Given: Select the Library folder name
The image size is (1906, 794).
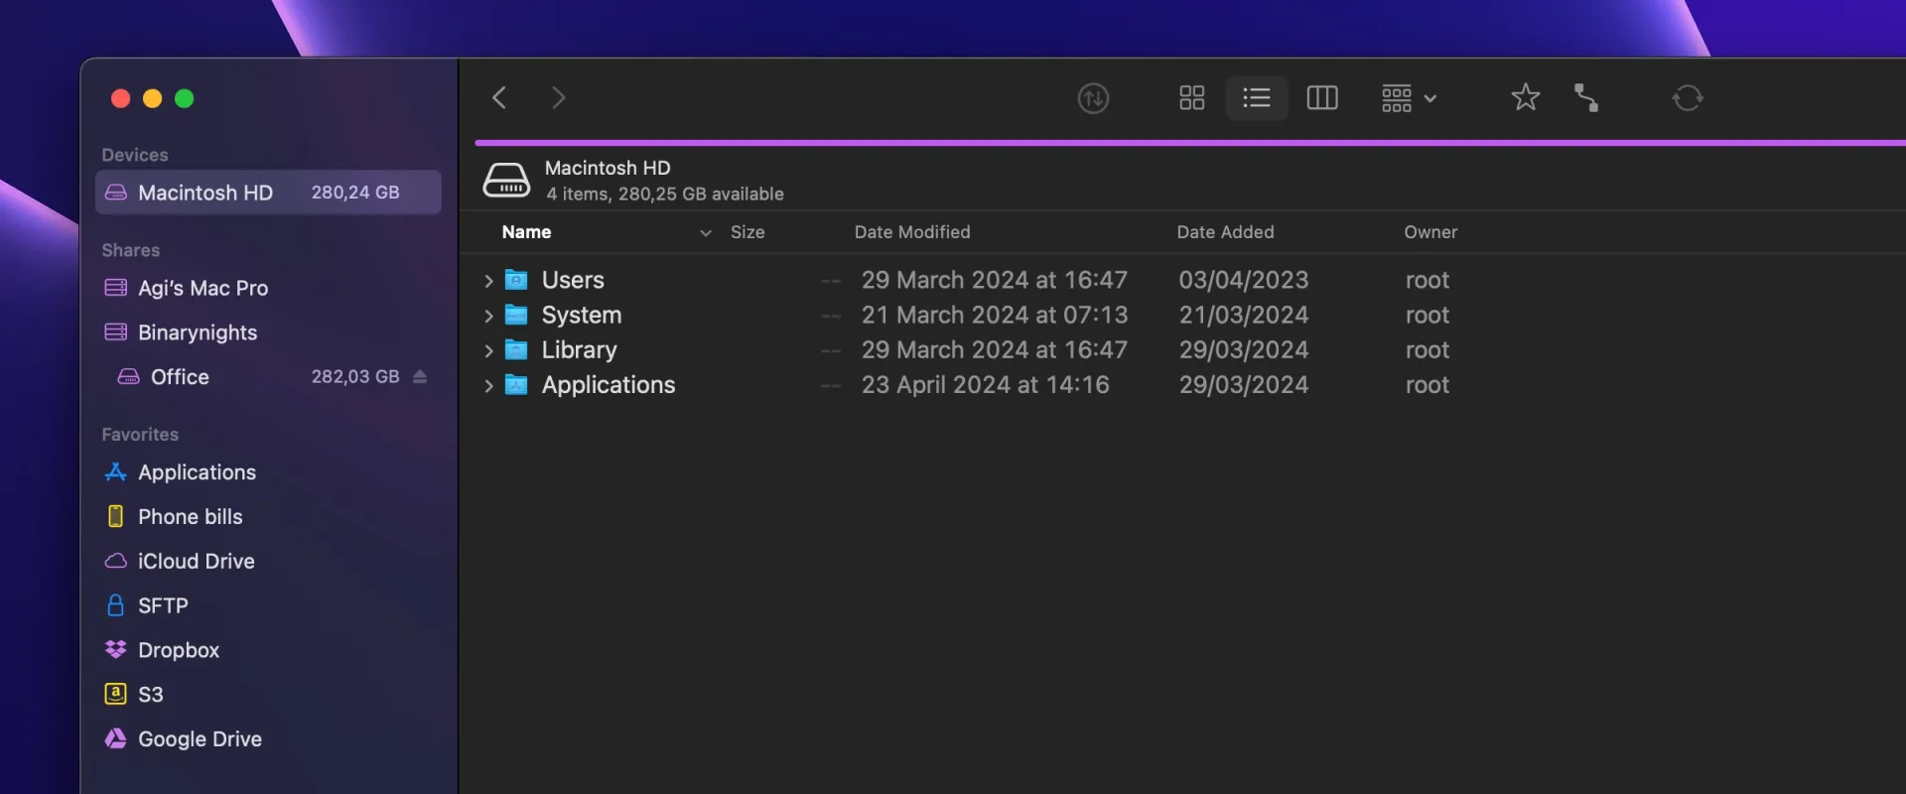Looking at the screenshot, I should coord(580,349).
